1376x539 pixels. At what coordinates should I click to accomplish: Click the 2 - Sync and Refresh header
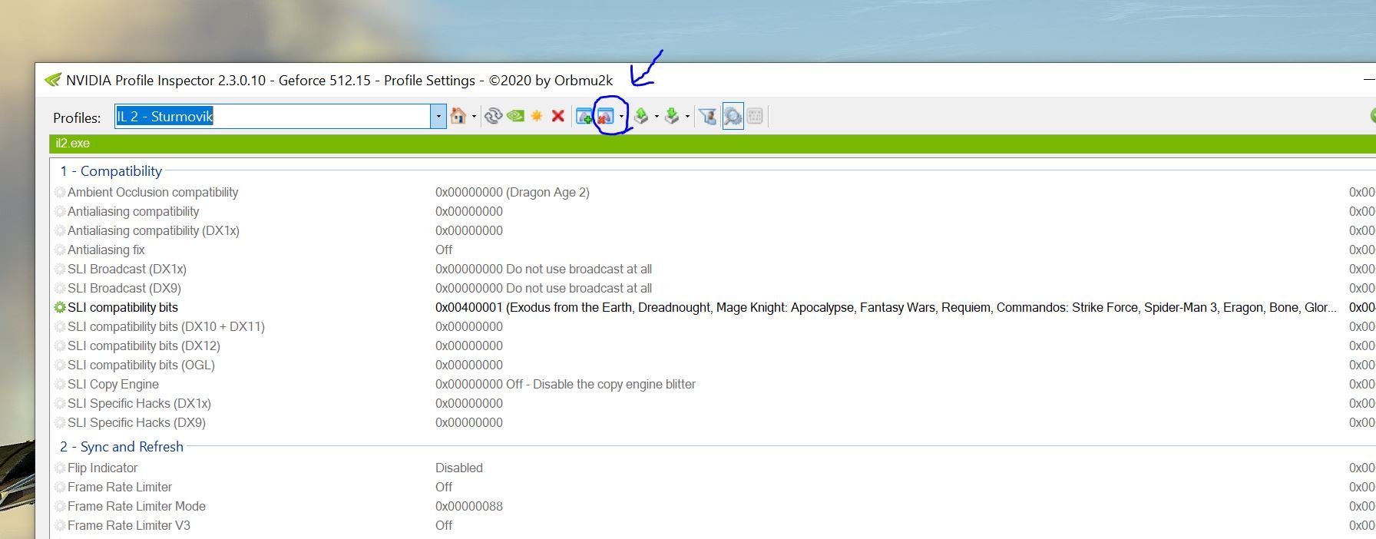click(122, 446)
